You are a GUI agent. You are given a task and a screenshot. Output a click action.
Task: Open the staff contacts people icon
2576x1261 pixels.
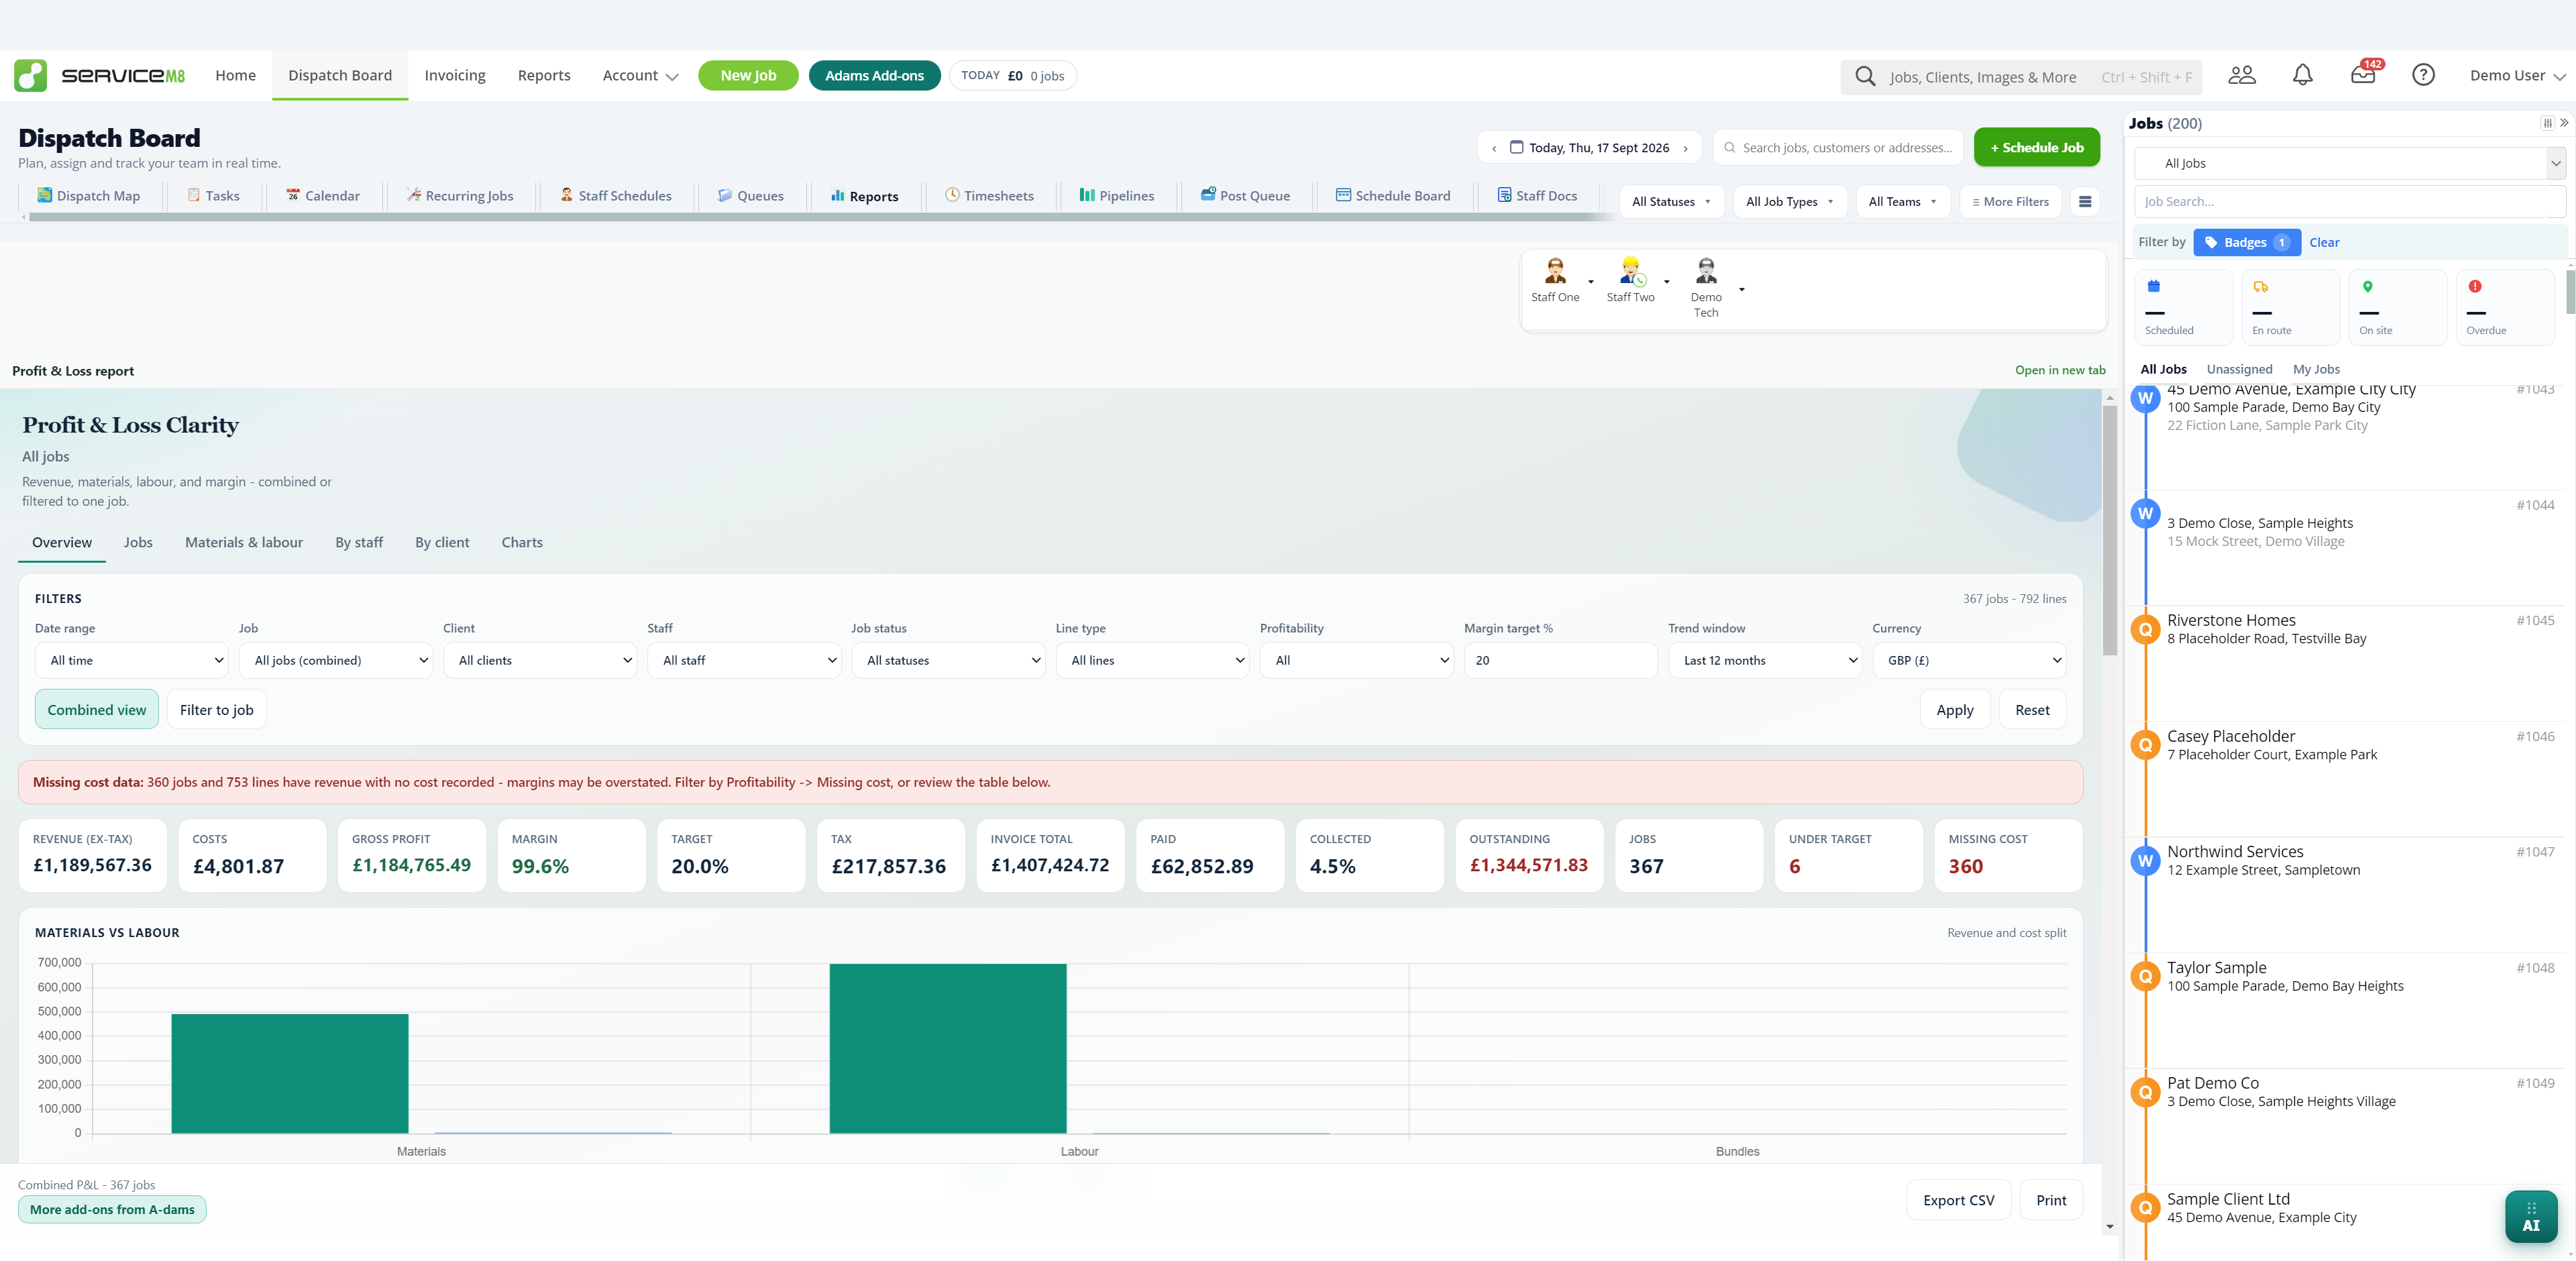point(2242,75)
